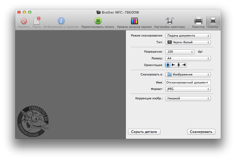Viewport: 236px width, 160px height.
Task: Open Уровни запасов чернил ink levels
Action: click(x=134, y=21)
